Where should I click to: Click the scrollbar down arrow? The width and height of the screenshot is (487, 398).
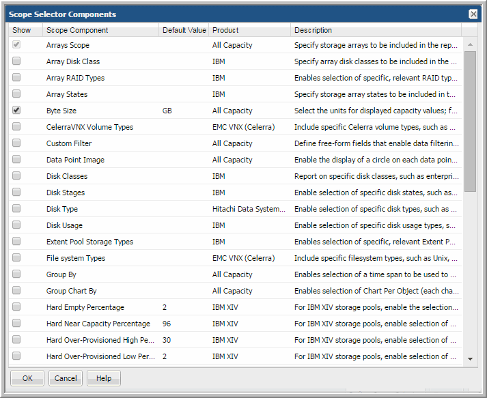[x=470, y=358]
